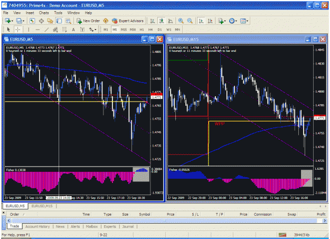Show the Market Watch window

point(32,21)
